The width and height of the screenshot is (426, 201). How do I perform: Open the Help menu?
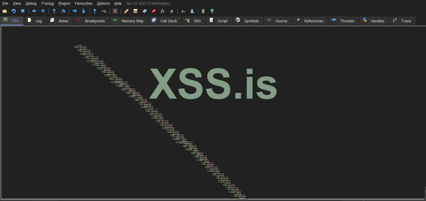(x=118, y=4)
